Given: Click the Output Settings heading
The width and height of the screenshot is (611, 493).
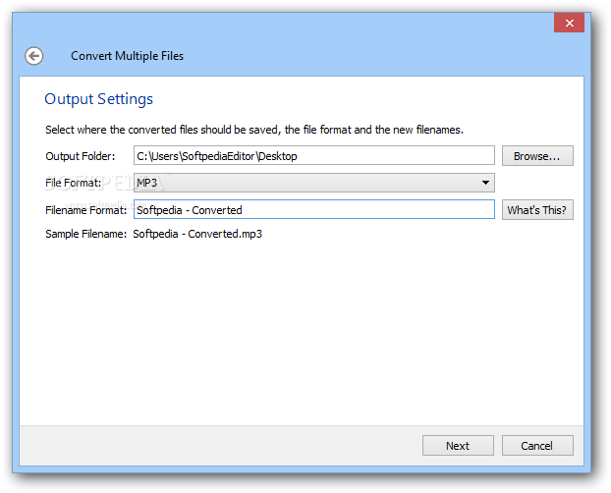Looking at the screenshot, I should click(98, 99).
